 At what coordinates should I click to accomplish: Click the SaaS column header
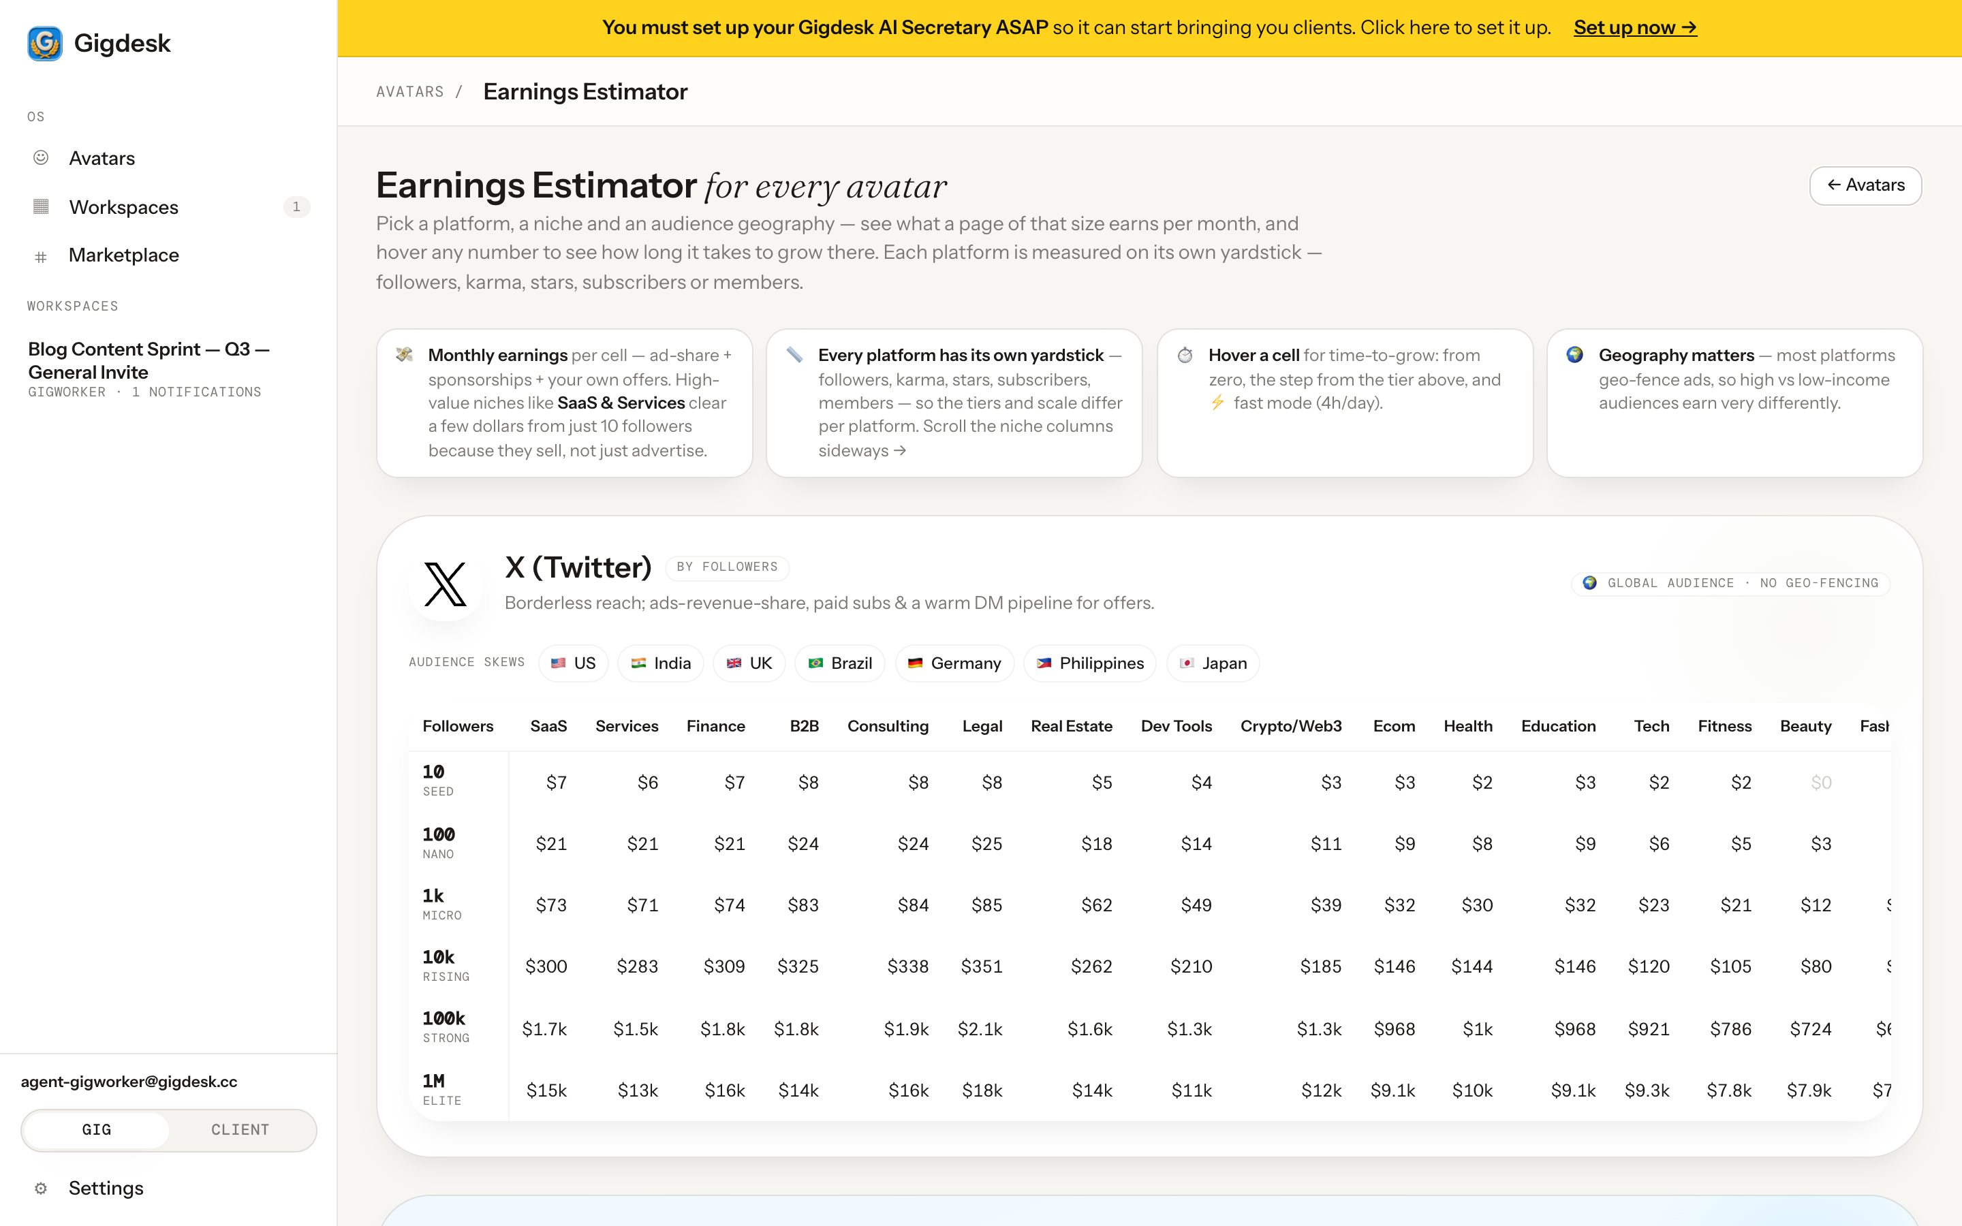click(x=548, y=725)
